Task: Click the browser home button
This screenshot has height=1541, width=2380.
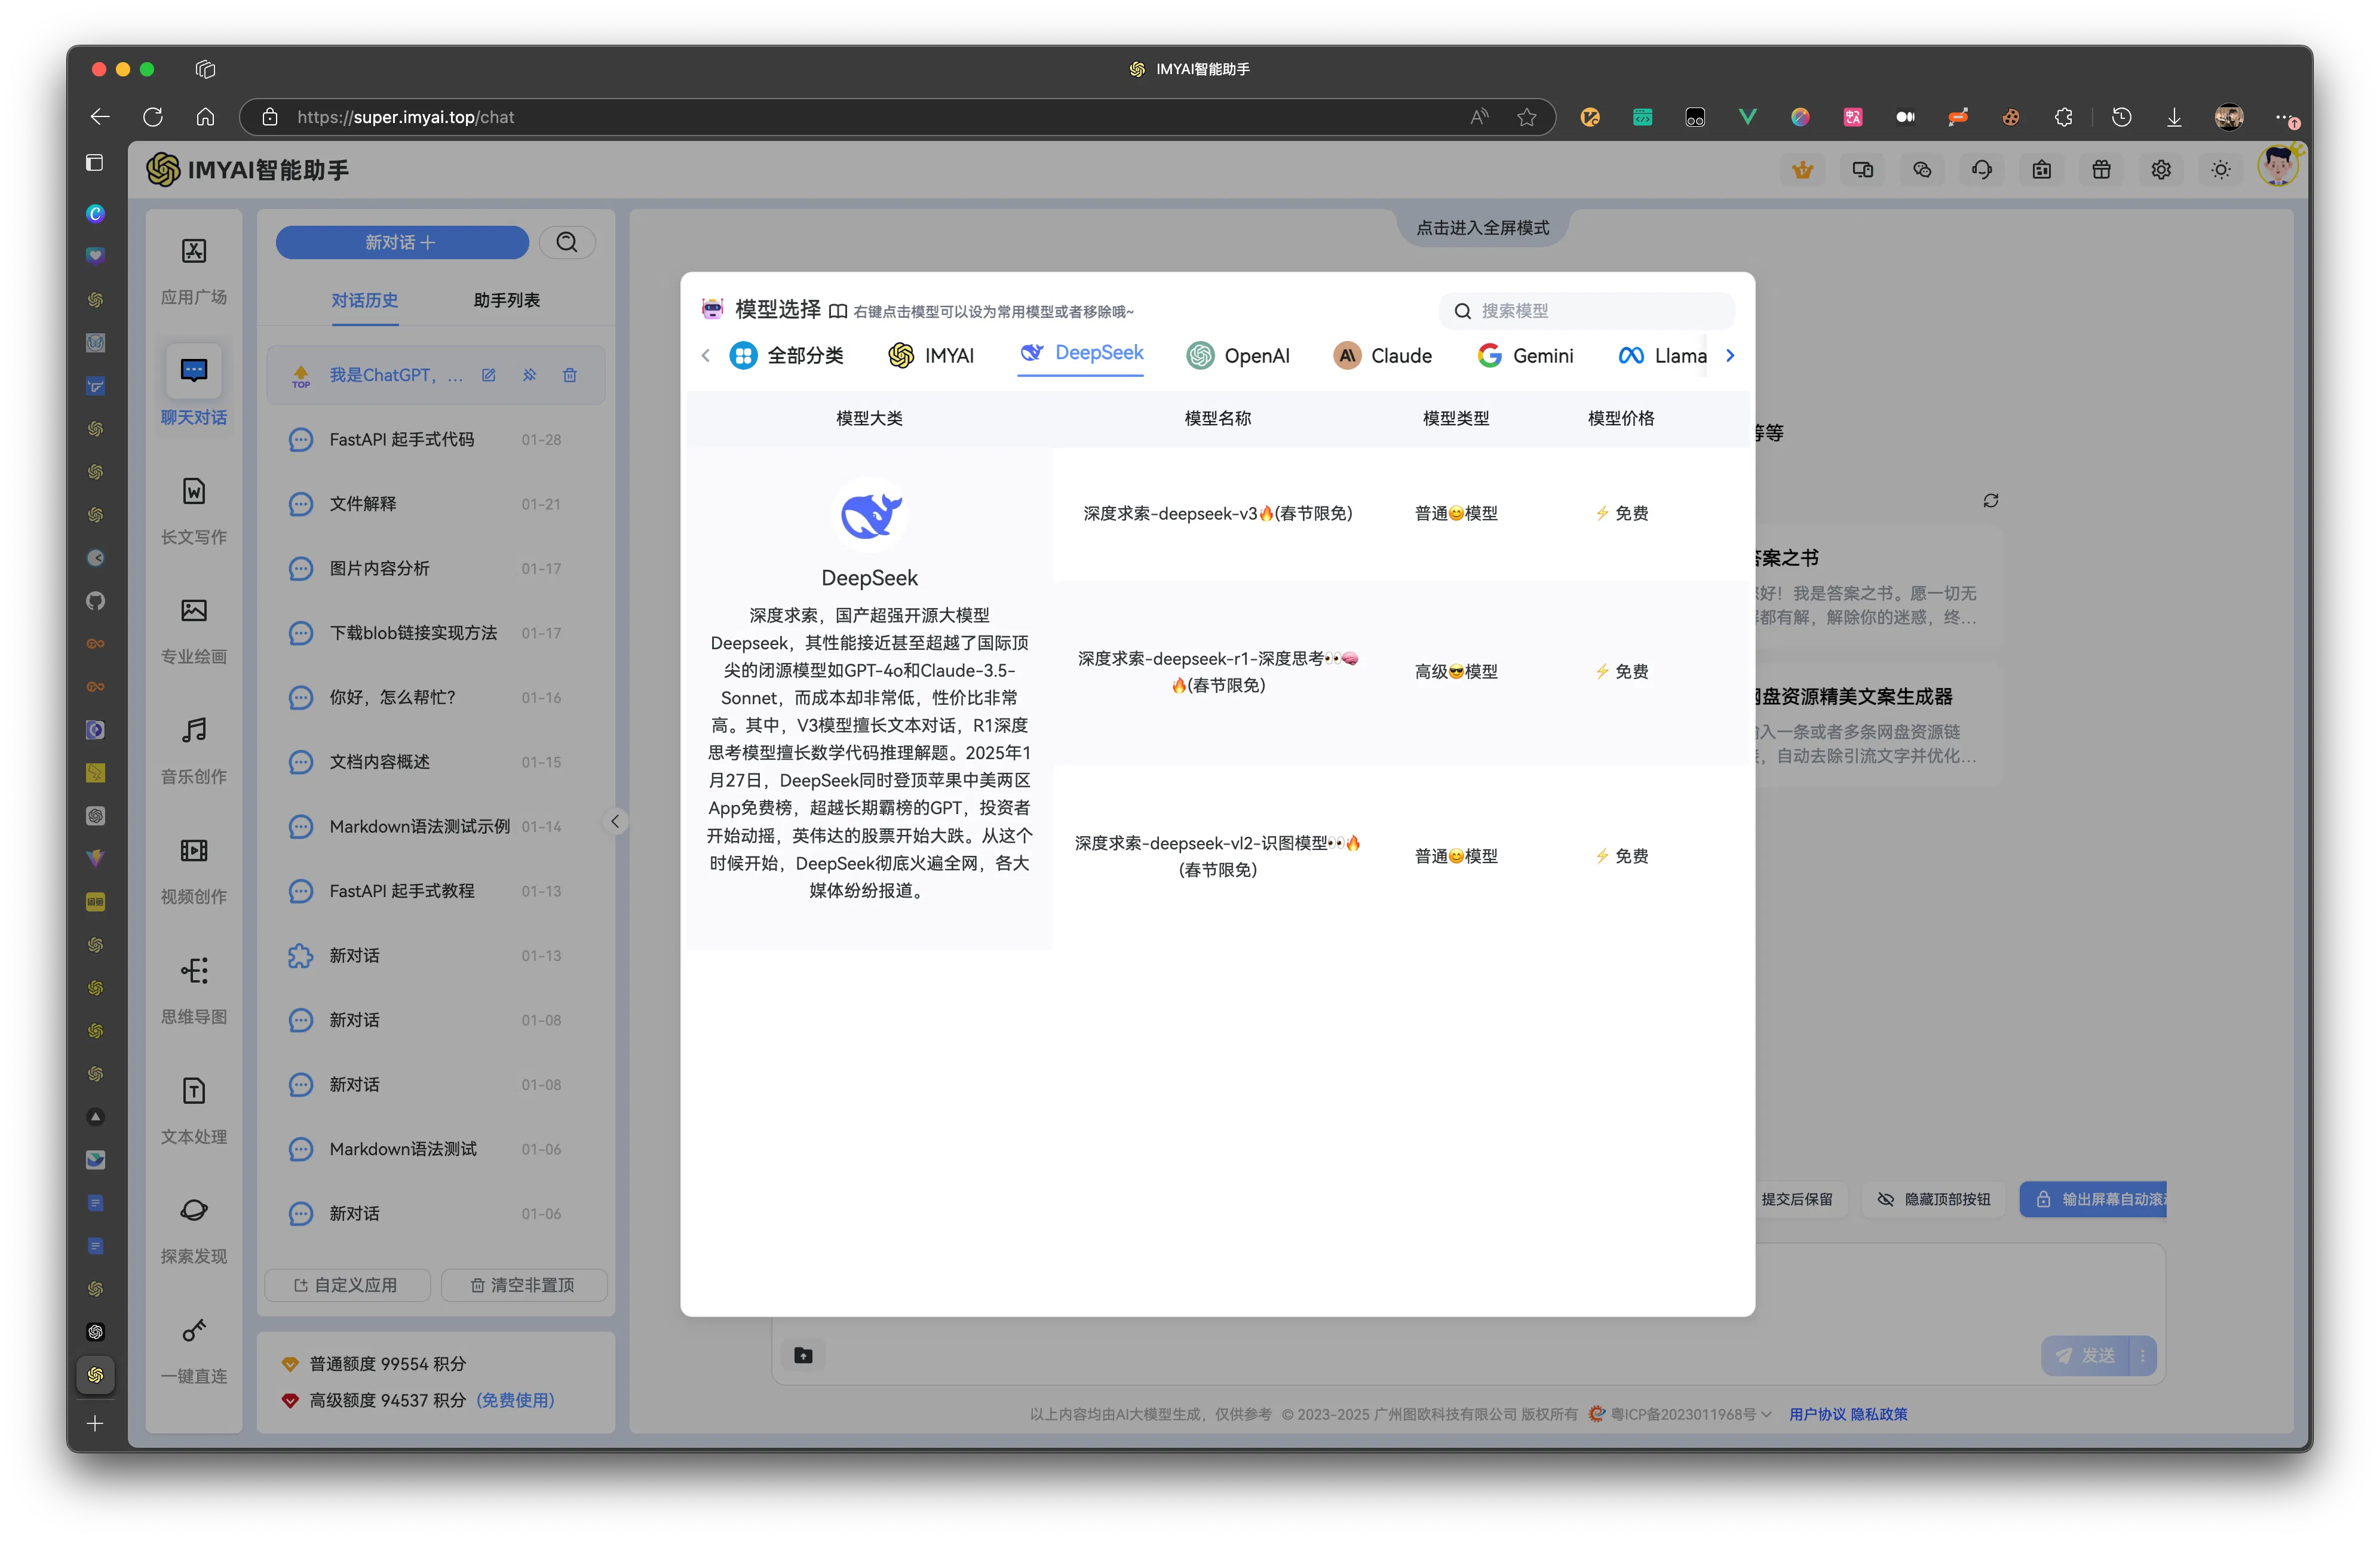Action: [205, 117]
